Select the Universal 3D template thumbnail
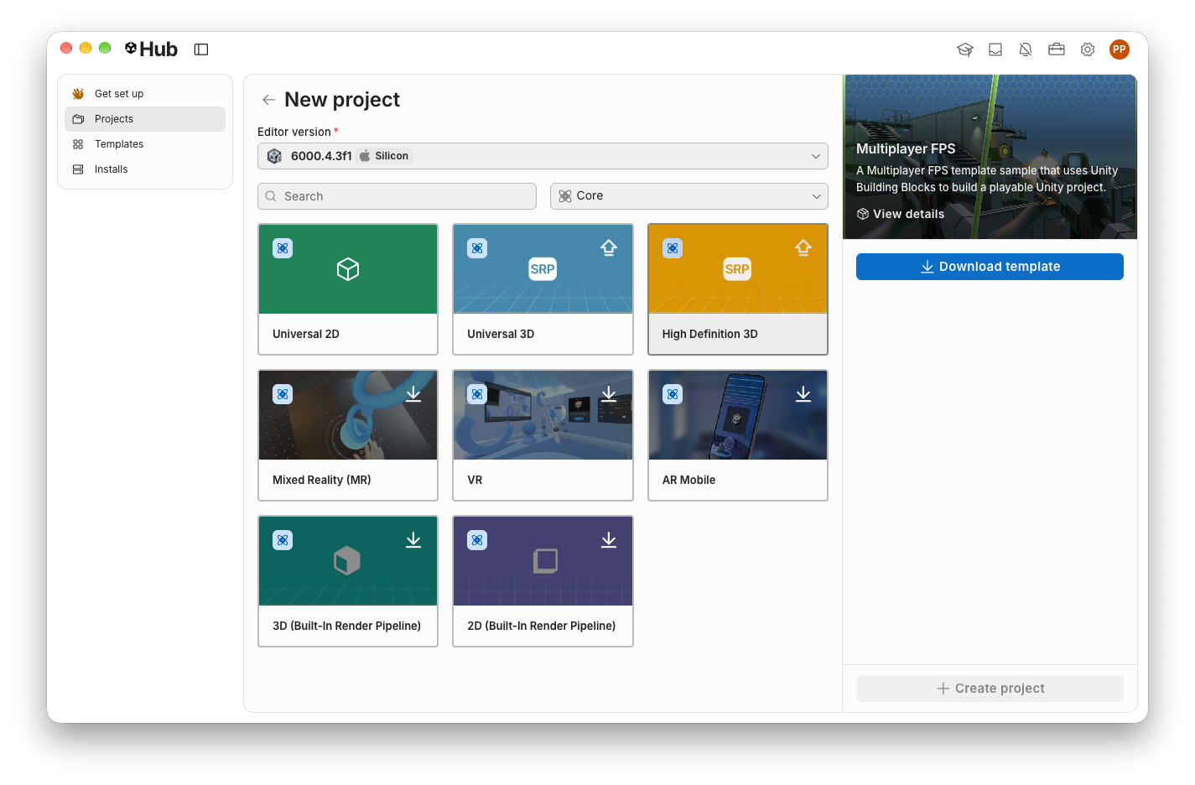 [543, 269]
